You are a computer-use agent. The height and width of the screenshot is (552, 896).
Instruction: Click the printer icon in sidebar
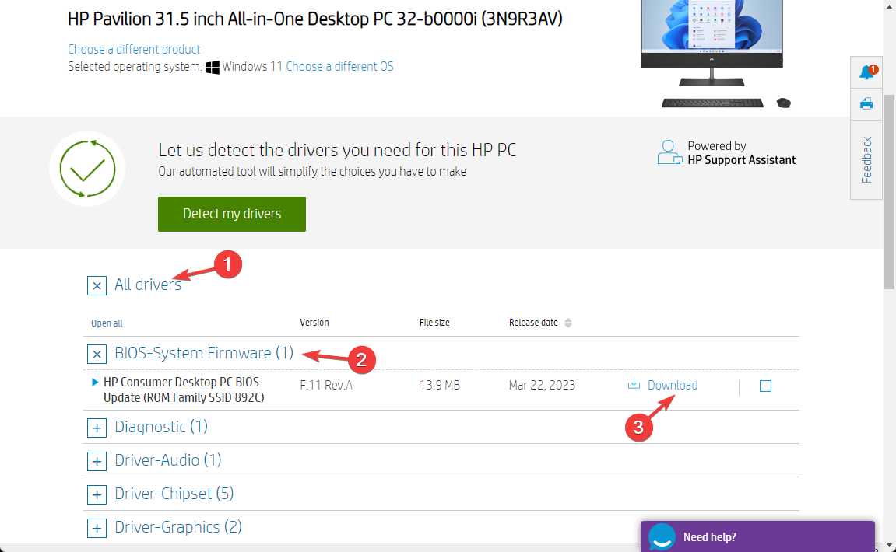(866, 104)
